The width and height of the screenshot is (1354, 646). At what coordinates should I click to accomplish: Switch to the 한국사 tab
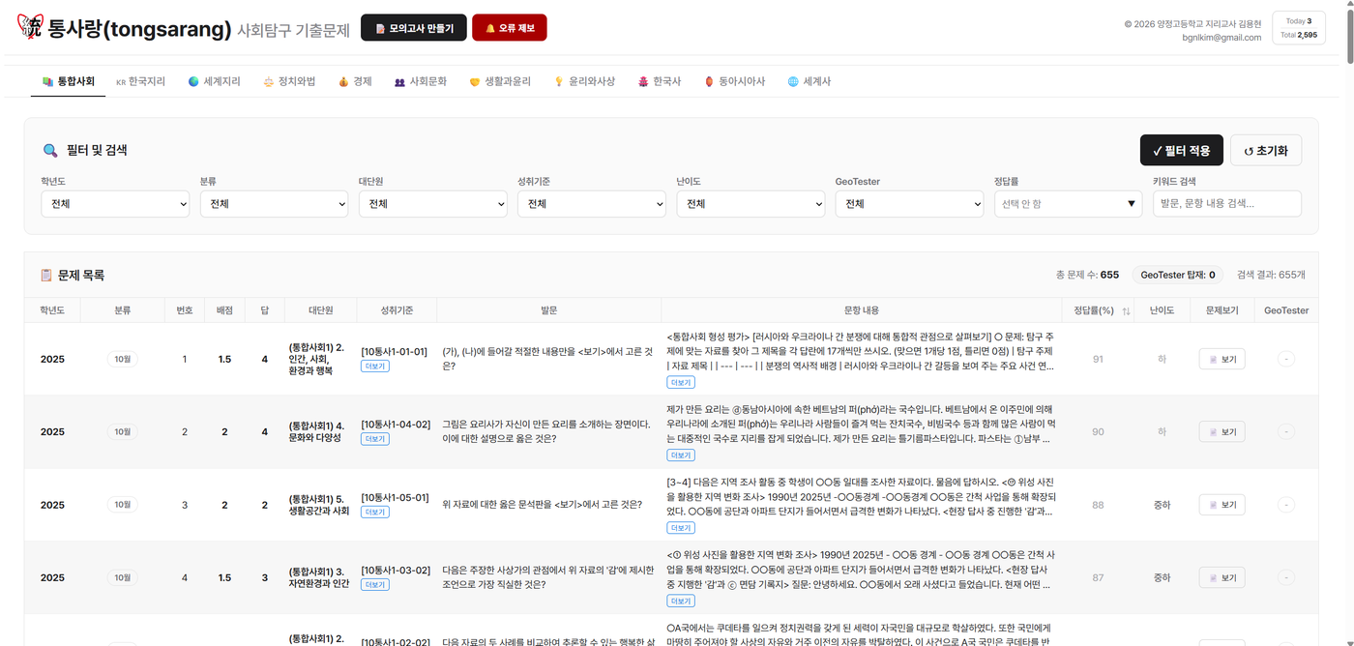(660, 82)
